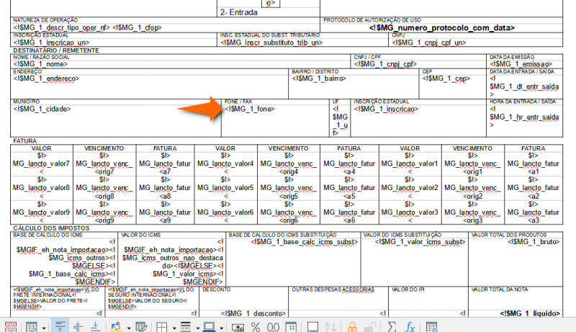Click the CÁLCULO DOS IMPOSTOS heading

[51, 228]
